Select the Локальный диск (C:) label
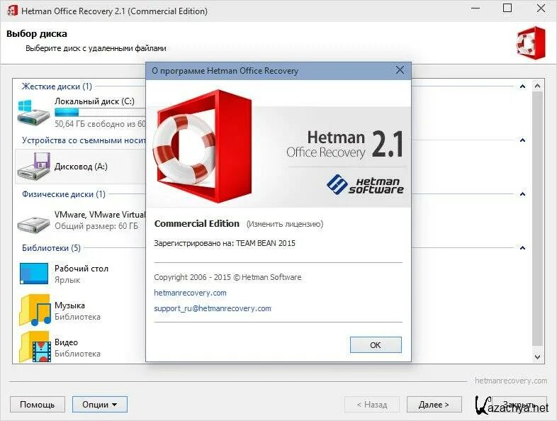 pyautogui.click(x=94, y=101)
